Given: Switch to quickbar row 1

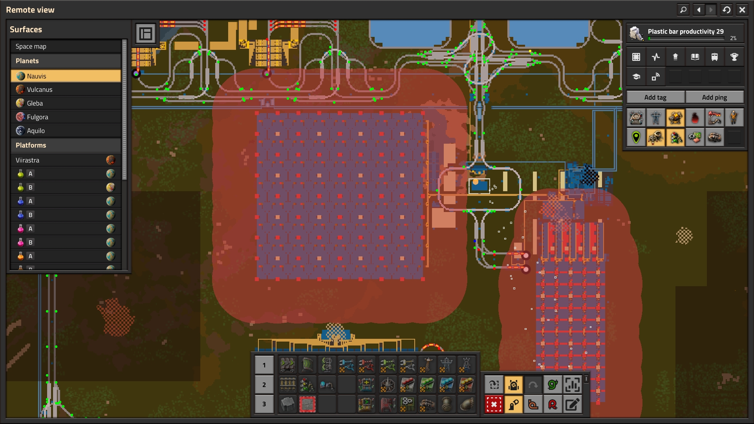Looking at the screenshot, I should pyautogui.click(x=264, y=365).
